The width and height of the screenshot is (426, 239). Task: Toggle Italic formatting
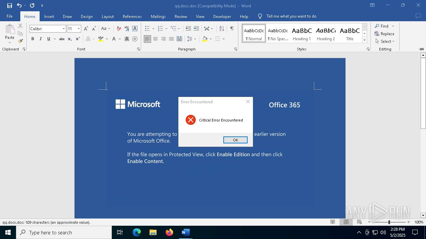coord(41,39)
